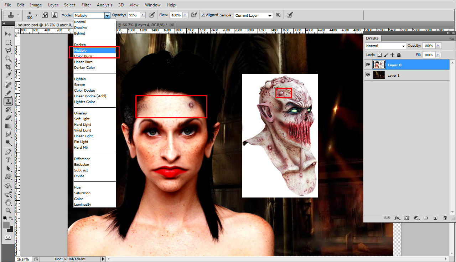This screenshot has height=262, width=456.
Task: Select the Pen tool
Action: click(8, 152)
